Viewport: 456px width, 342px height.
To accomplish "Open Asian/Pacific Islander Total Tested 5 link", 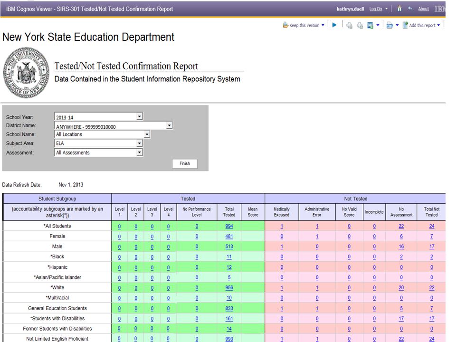I will [x=229, y=277].
